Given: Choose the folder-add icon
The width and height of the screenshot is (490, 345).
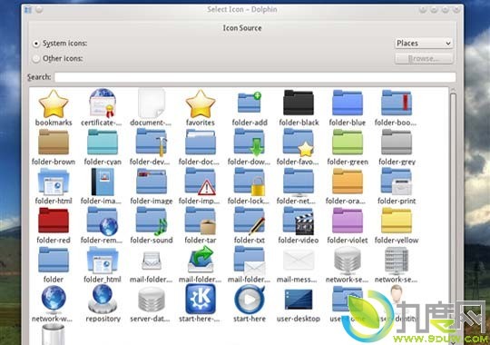Looking at the screenshot, I should (x=250, y=102).
